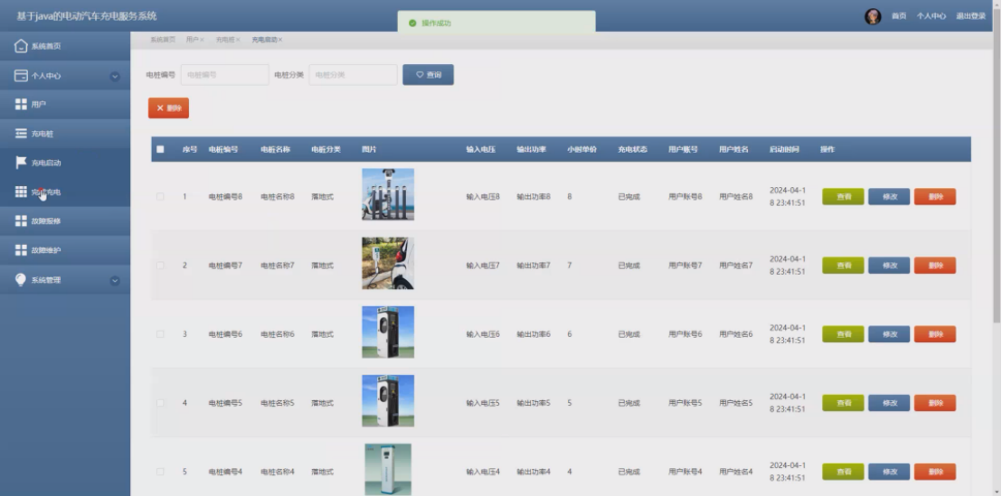Open the charger image in row 3

388,332
